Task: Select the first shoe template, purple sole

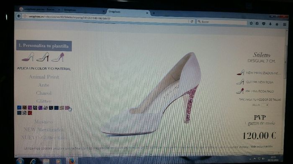Action: (x=28, y=57)
